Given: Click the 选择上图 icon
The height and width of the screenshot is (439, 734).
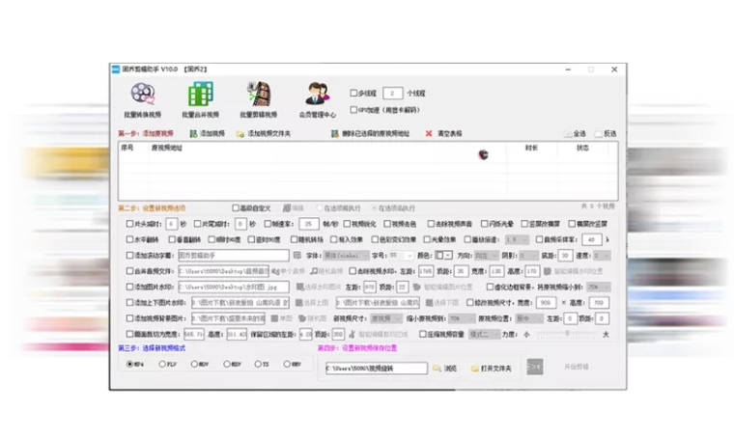Looking at the screenshot, I should [298, 303].
